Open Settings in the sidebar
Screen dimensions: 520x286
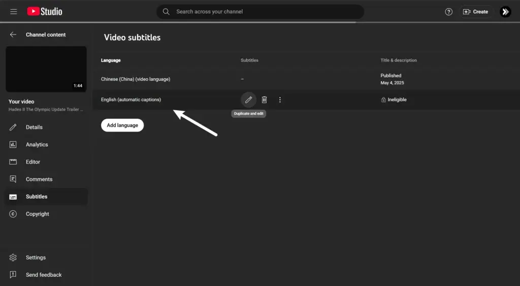tap(36, 258)
